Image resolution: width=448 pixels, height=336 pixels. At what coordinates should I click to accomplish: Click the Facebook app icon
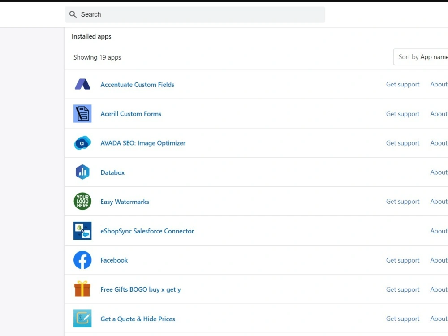(82, 260)
